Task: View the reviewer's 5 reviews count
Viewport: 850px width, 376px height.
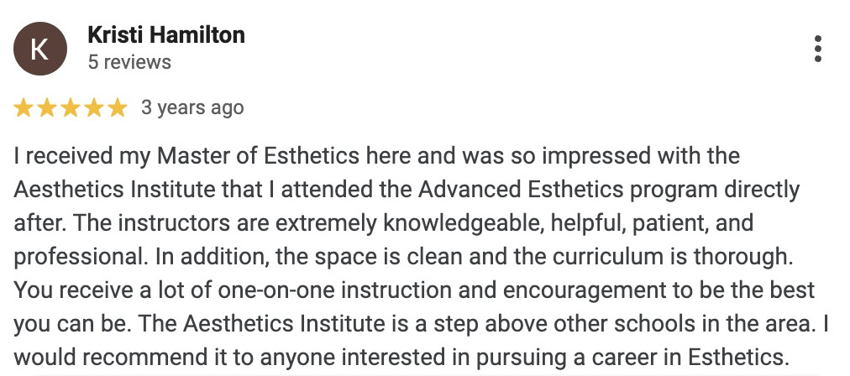Action: [x=129, y=62]
